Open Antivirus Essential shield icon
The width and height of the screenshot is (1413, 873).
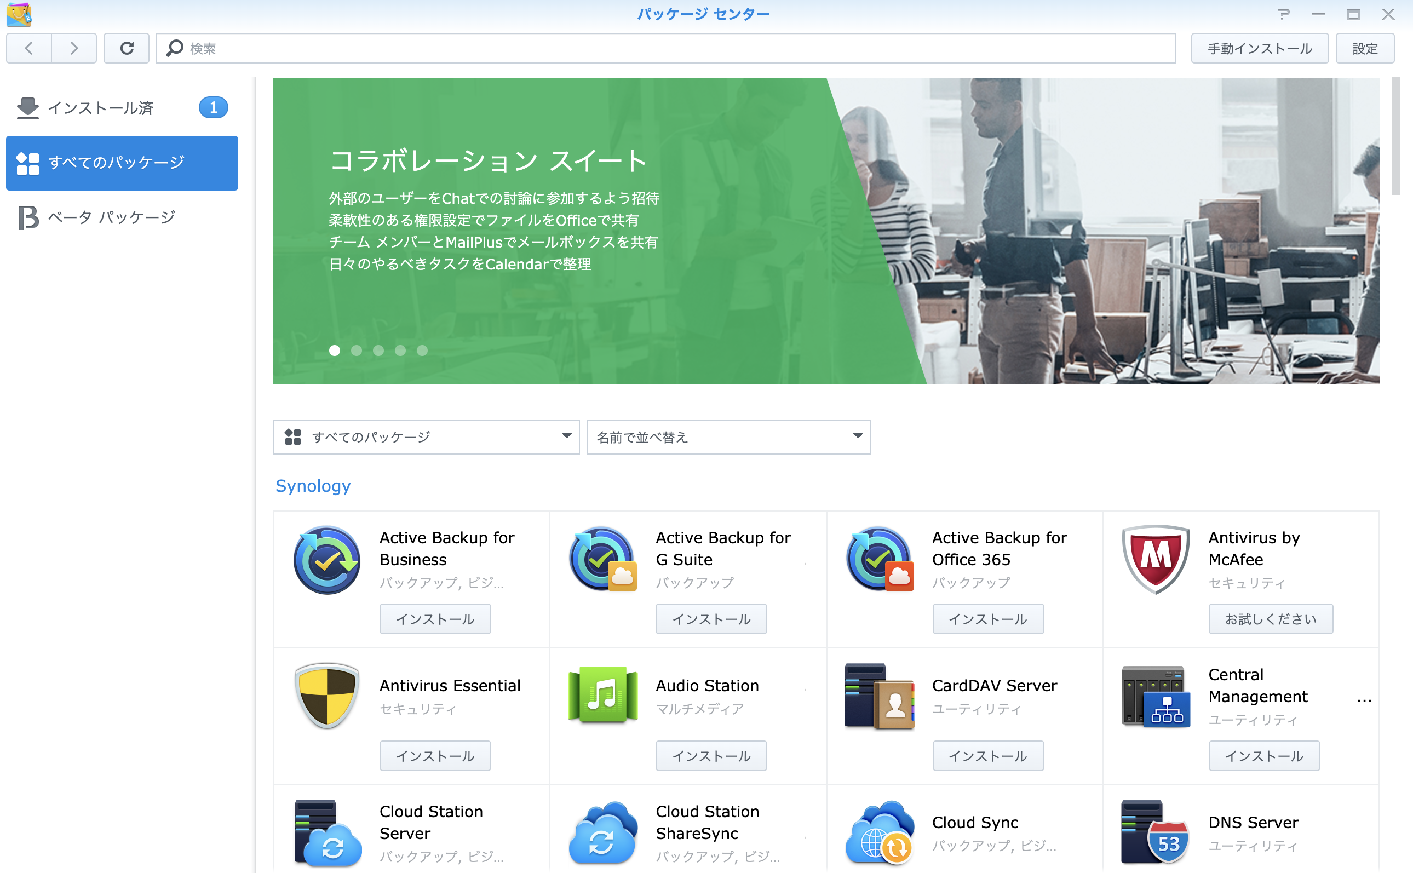(x=327, y=696)
